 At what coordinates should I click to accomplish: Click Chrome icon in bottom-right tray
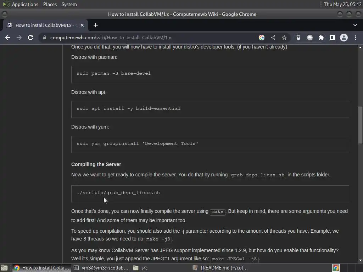[336, 268]
